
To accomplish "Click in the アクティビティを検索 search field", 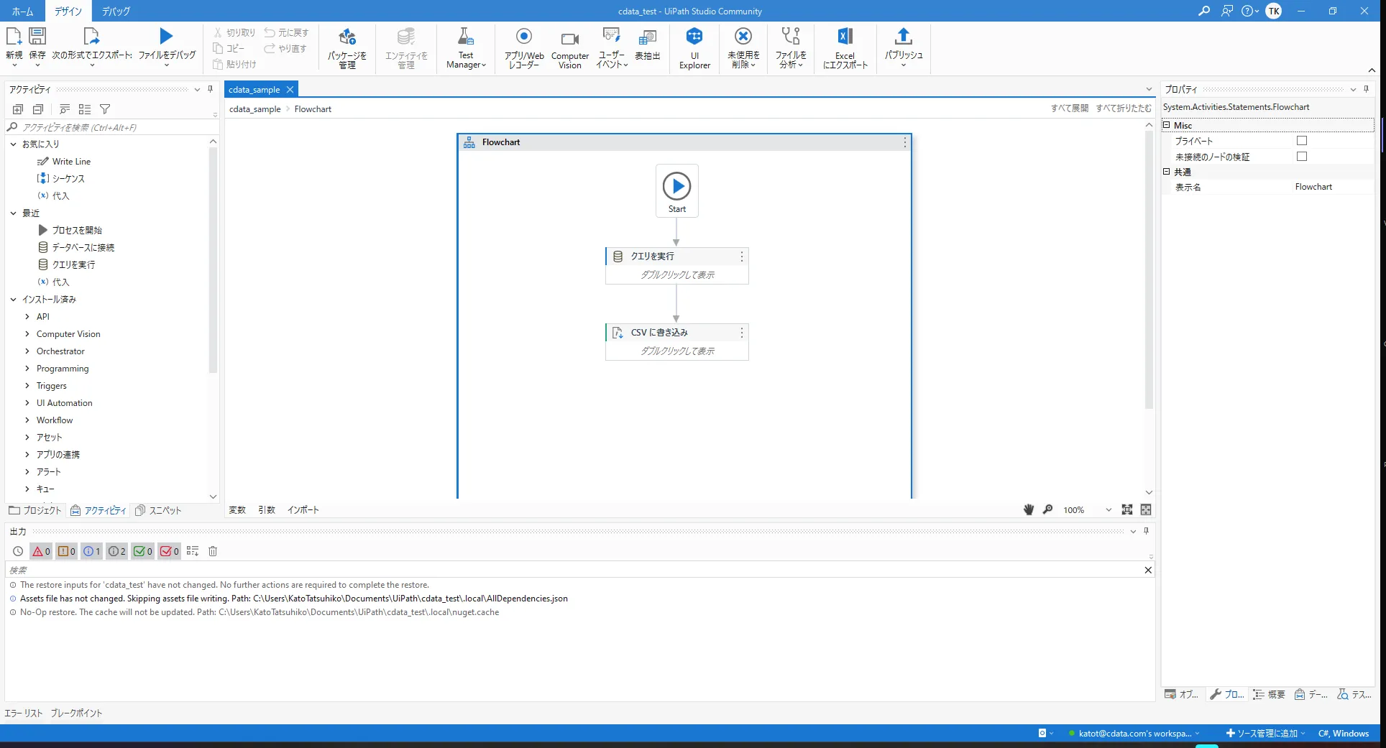I will point(108,127).
